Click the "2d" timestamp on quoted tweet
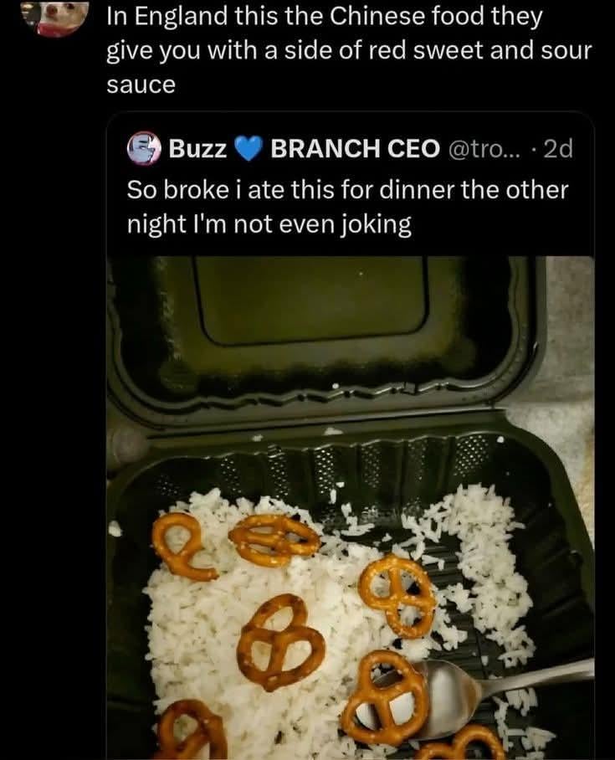 point(557,148)
